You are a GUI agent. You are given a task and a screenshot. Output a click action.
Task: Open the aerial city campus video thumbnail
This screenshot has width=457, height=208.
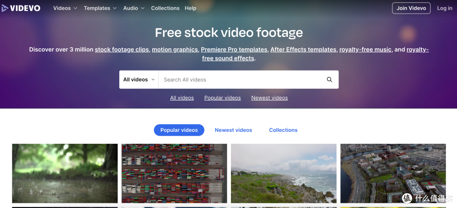click(x=393, y=173)
